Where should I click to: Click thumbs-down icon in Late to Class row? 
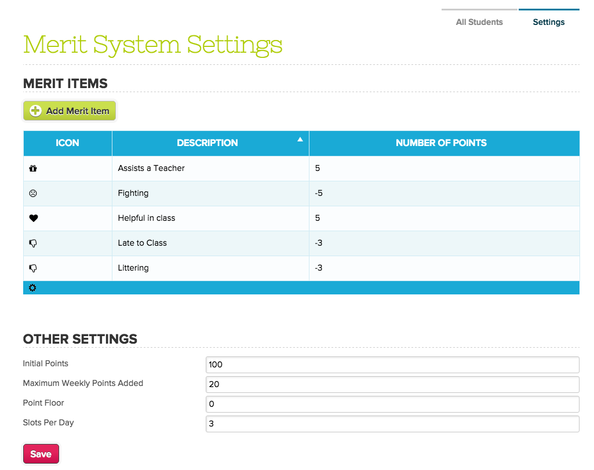33,243
